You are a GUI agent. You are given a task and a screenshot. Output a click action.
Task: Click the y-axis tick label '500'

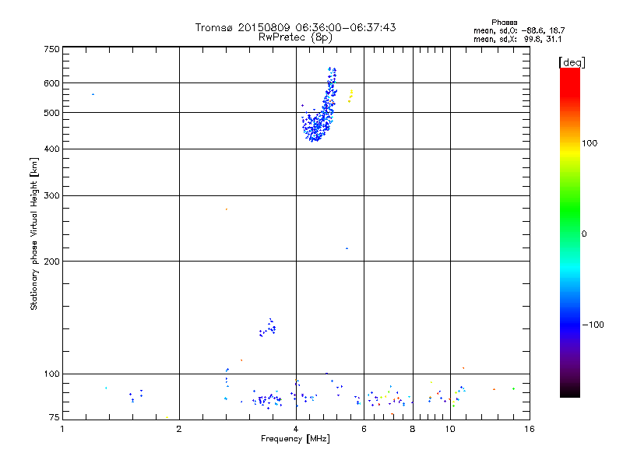pyautogui.click(x=51, y=113)
